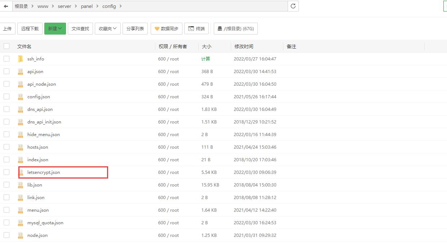Click the menu.json file icon
Screen dimensions: 447x243
(x=21, y=210)
